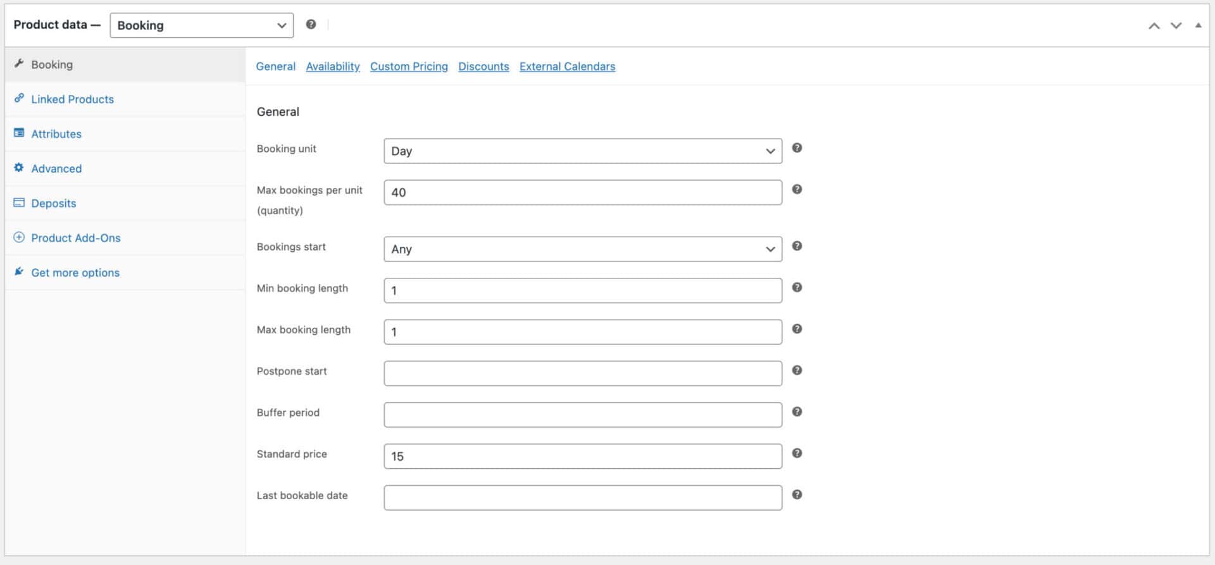Click the Deposits card icon

click(x=19, y=202)
